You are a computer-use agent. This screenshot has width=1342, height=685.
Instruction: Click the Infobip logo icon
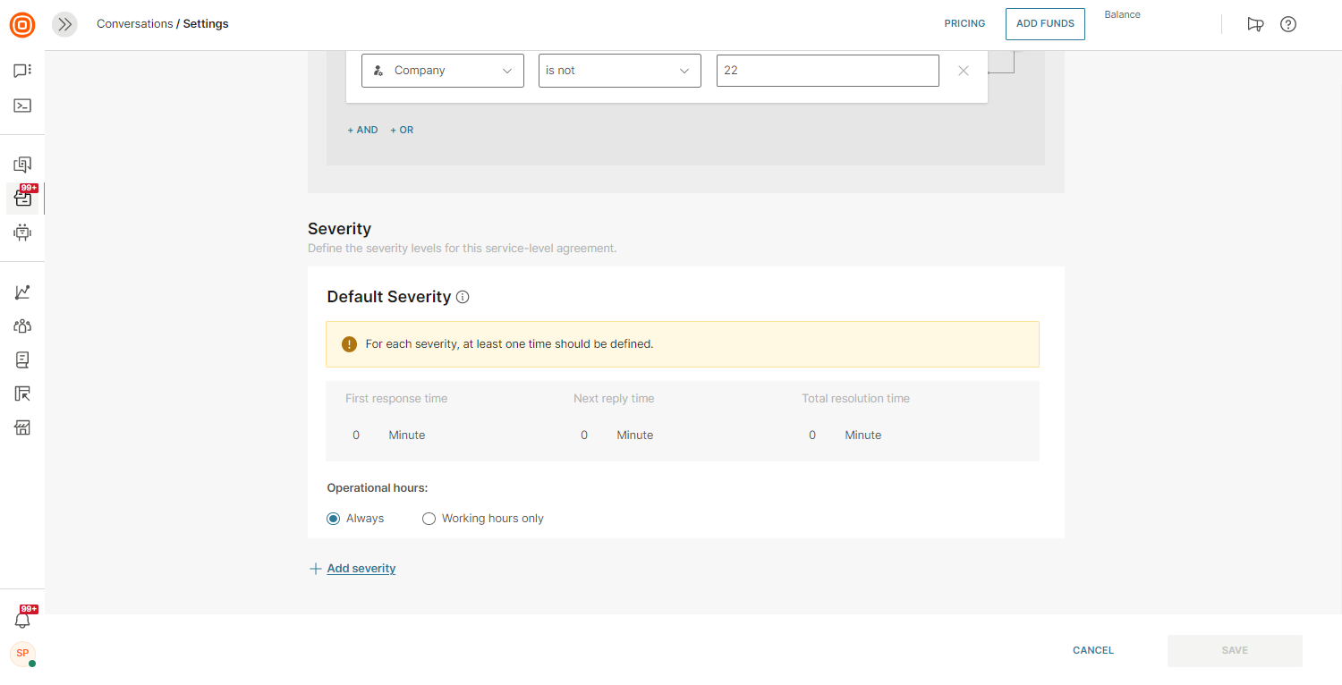click(22, 24)
